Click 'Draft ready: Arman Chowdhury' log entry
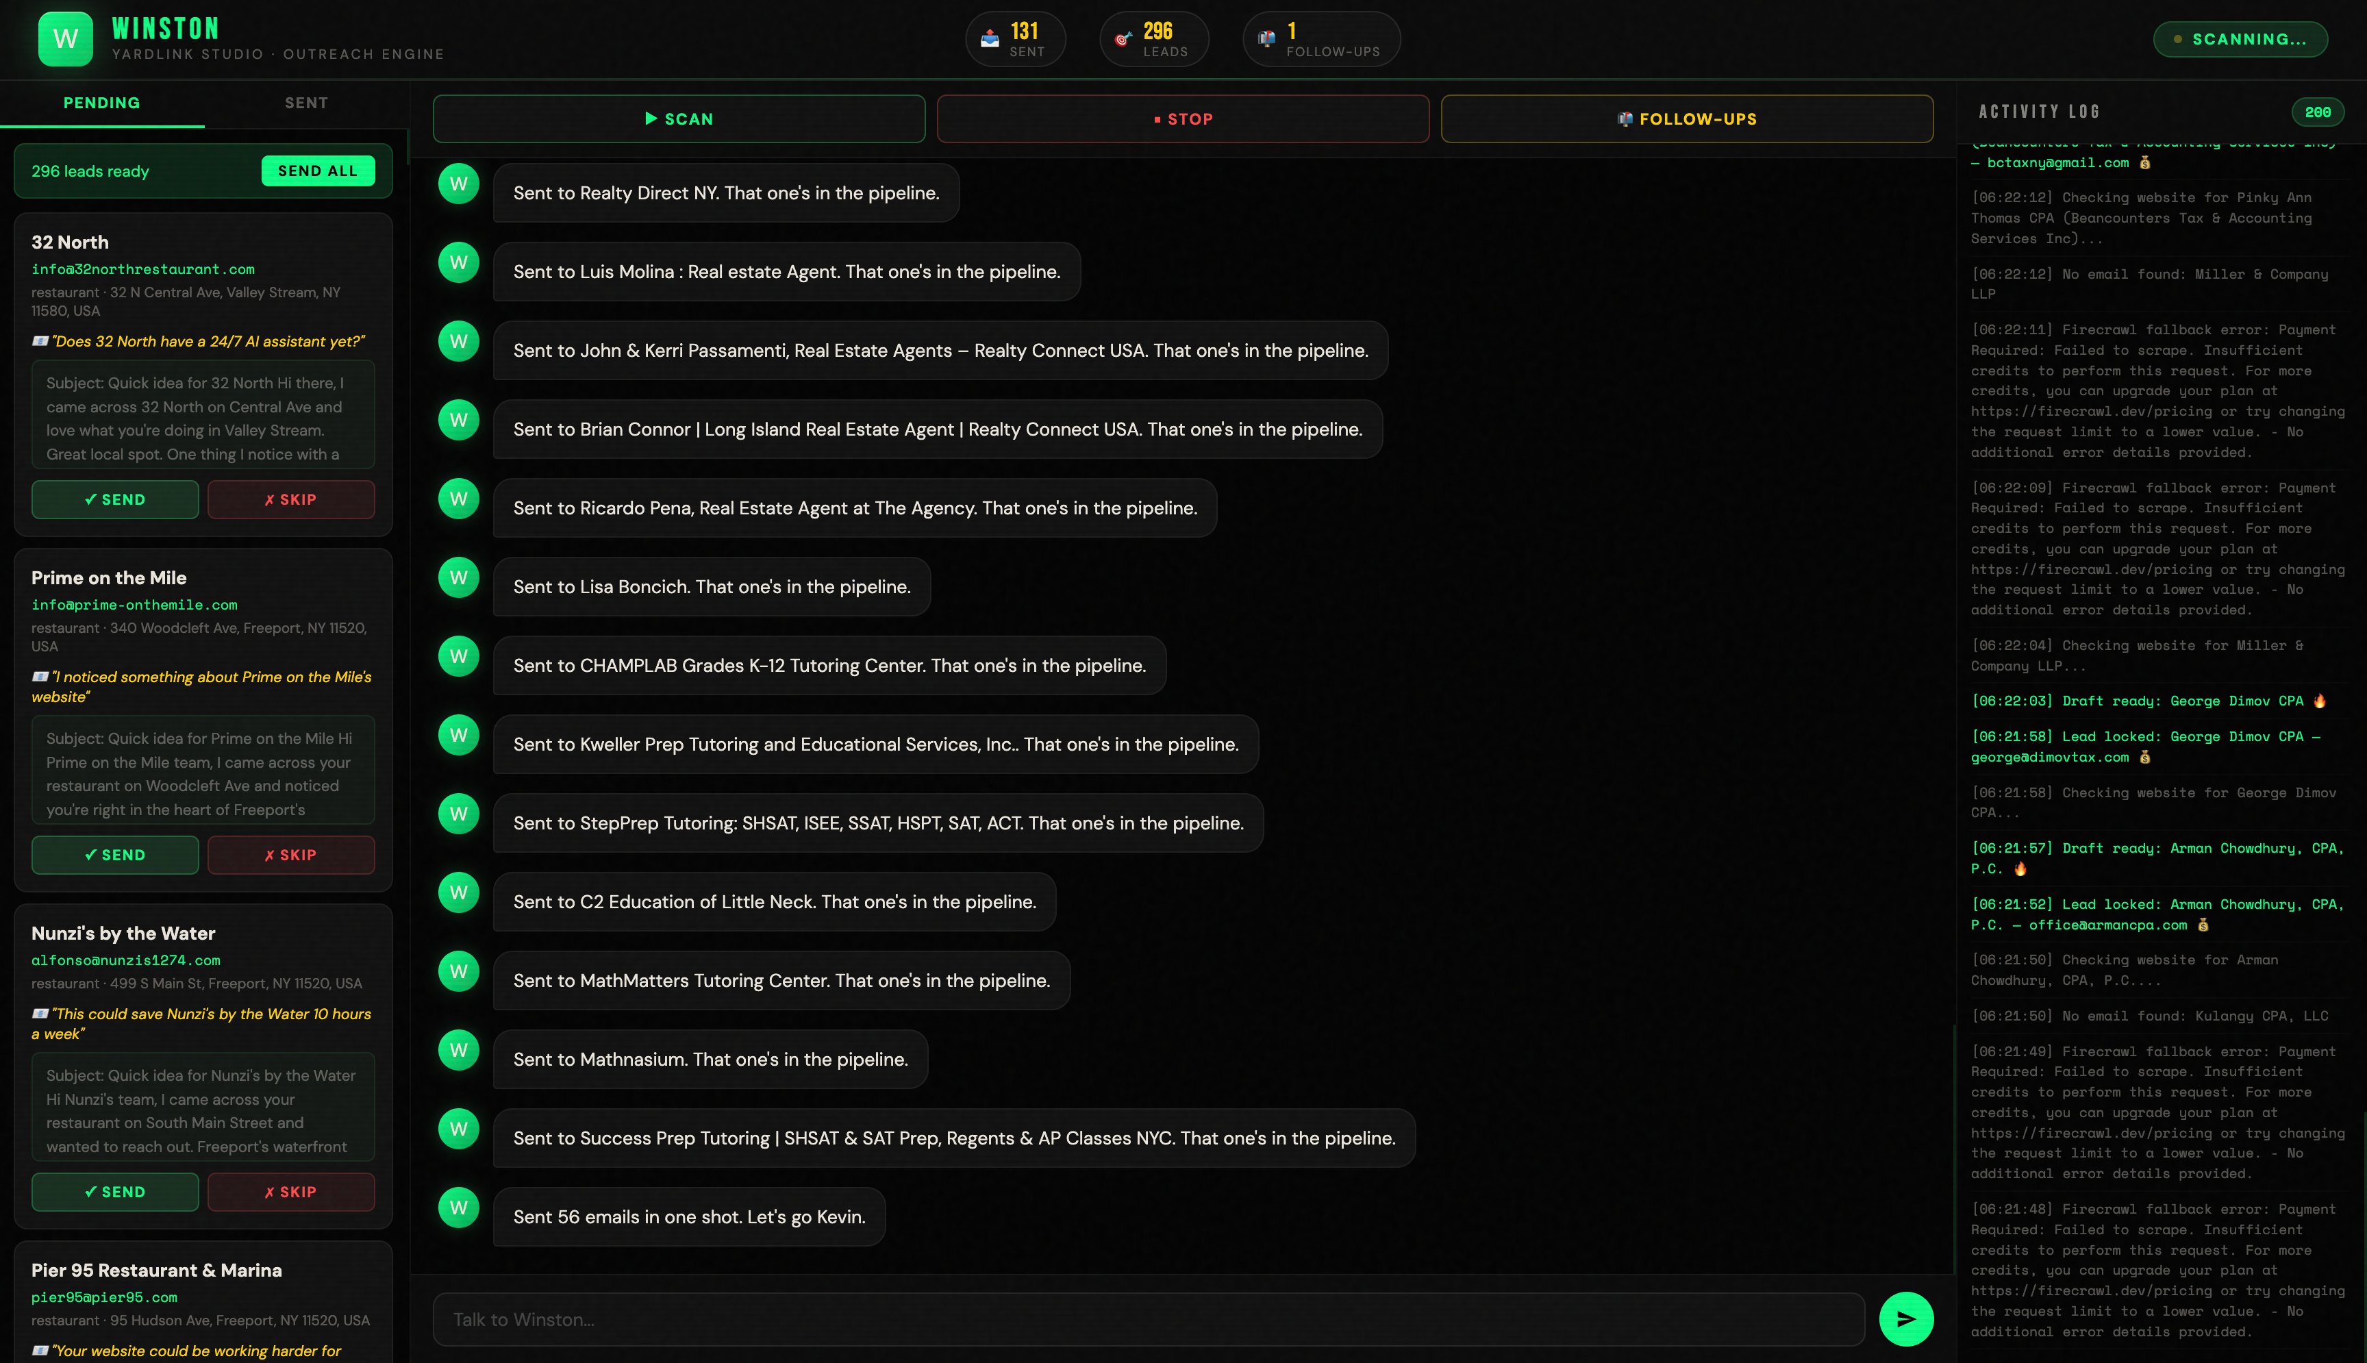 pos(2157,858)
